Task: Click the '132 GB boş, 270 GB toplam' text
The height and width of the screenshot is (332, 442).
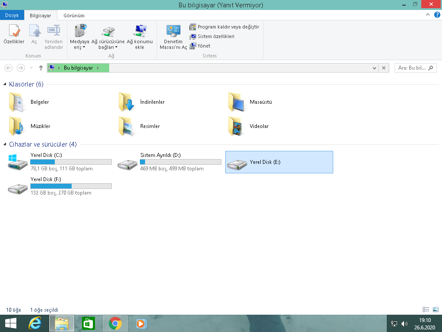Action: (61, 193)
